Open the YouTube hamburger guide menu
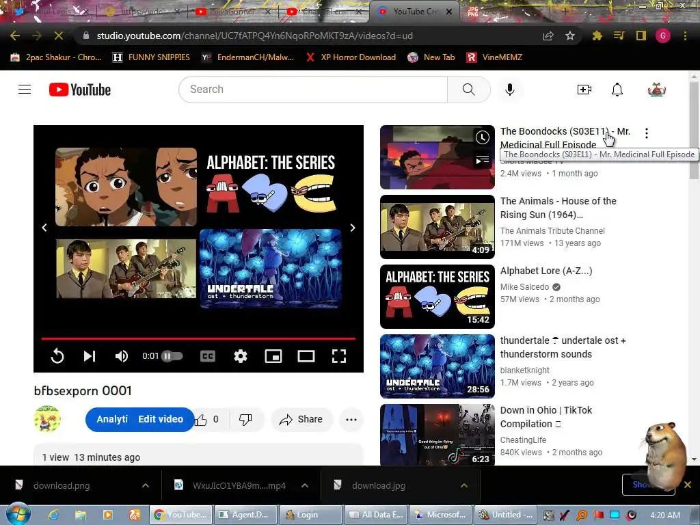The width and height of the screenshot is (700, 525). coord(25,90)
